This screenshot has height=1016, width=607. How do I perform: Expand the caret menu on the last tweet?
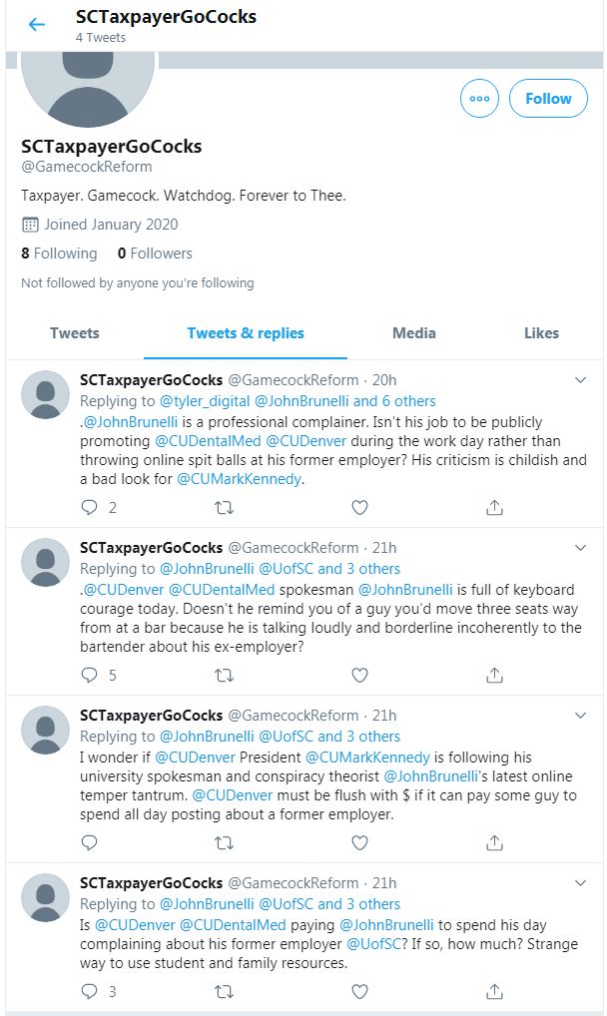click(582, 883)
